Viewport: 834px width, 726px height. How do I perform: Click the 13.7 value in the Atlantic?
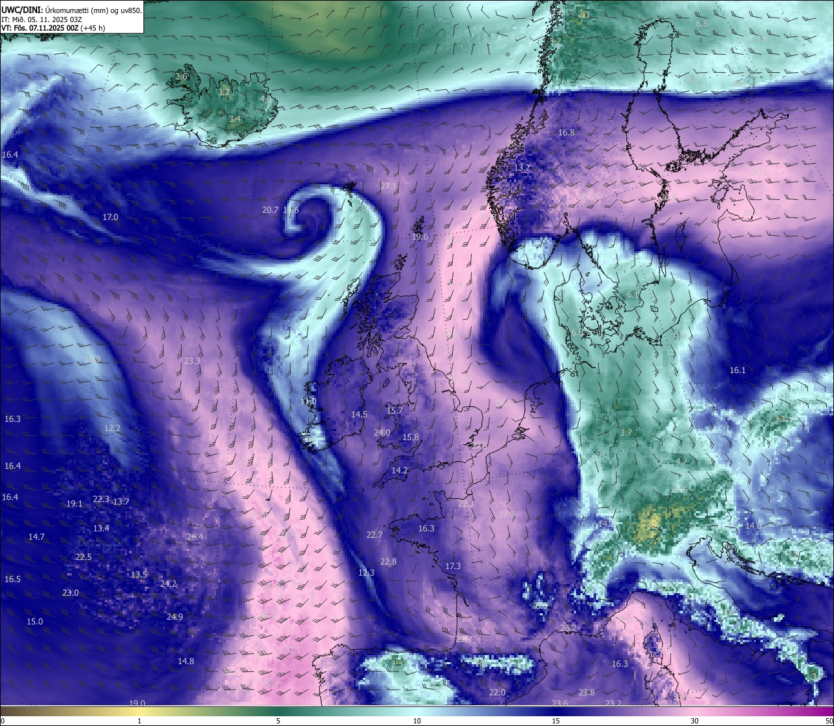coord(121,502)
